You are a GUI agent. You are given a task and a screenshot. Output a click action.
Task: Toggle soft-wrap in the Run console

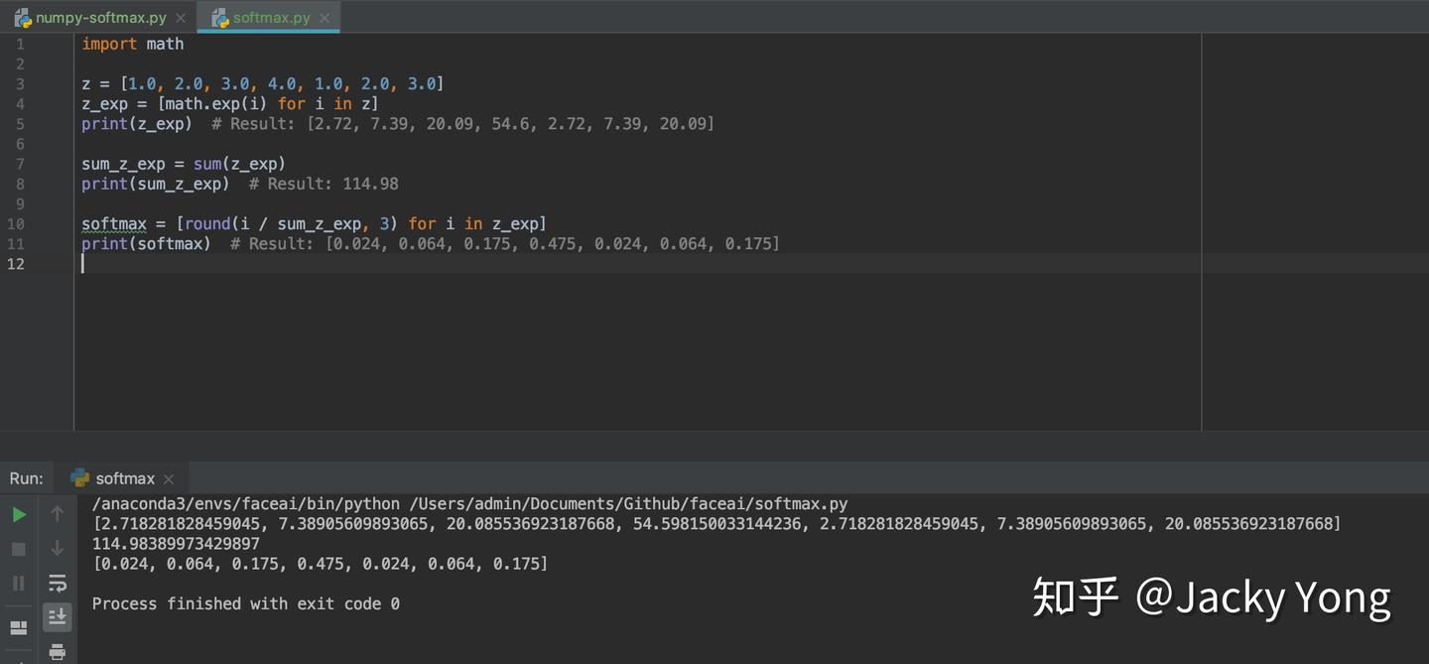tap(58, 584)
